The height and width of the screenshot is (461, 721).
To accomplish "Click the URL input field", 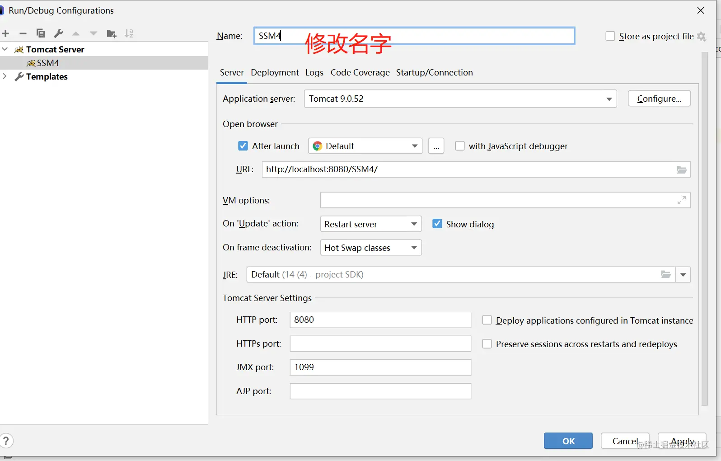I will pyautogui.click(x=476, y=169).
